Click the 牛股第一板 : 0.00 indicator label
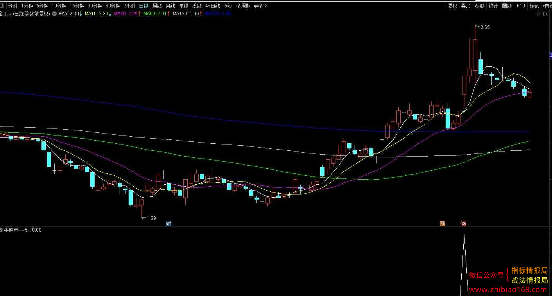The image size is (552, 296). click(x=23, y=230)
